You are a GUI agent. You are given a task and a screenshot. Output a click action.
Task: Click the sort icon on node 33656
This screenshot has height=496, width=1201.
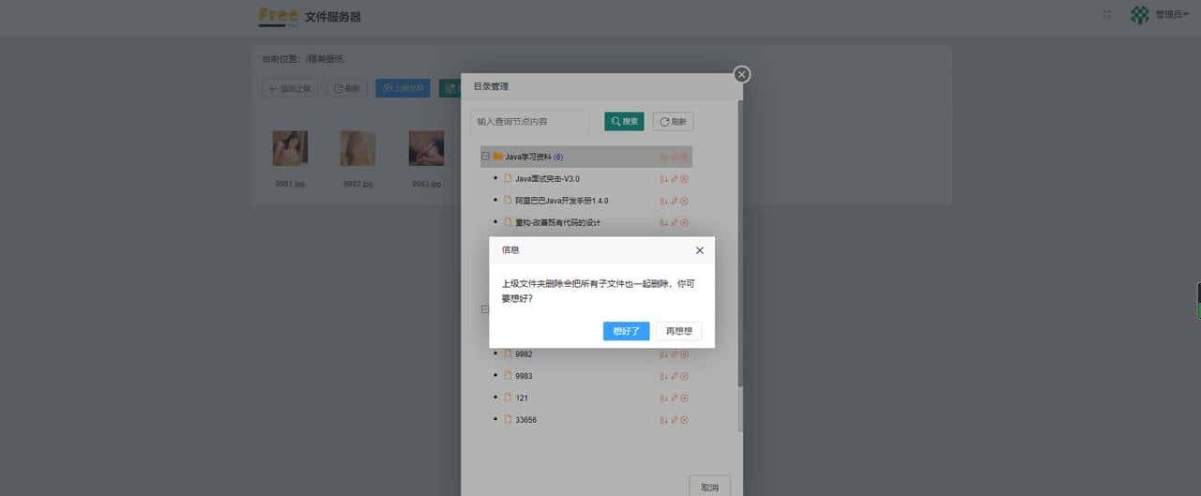663,420
